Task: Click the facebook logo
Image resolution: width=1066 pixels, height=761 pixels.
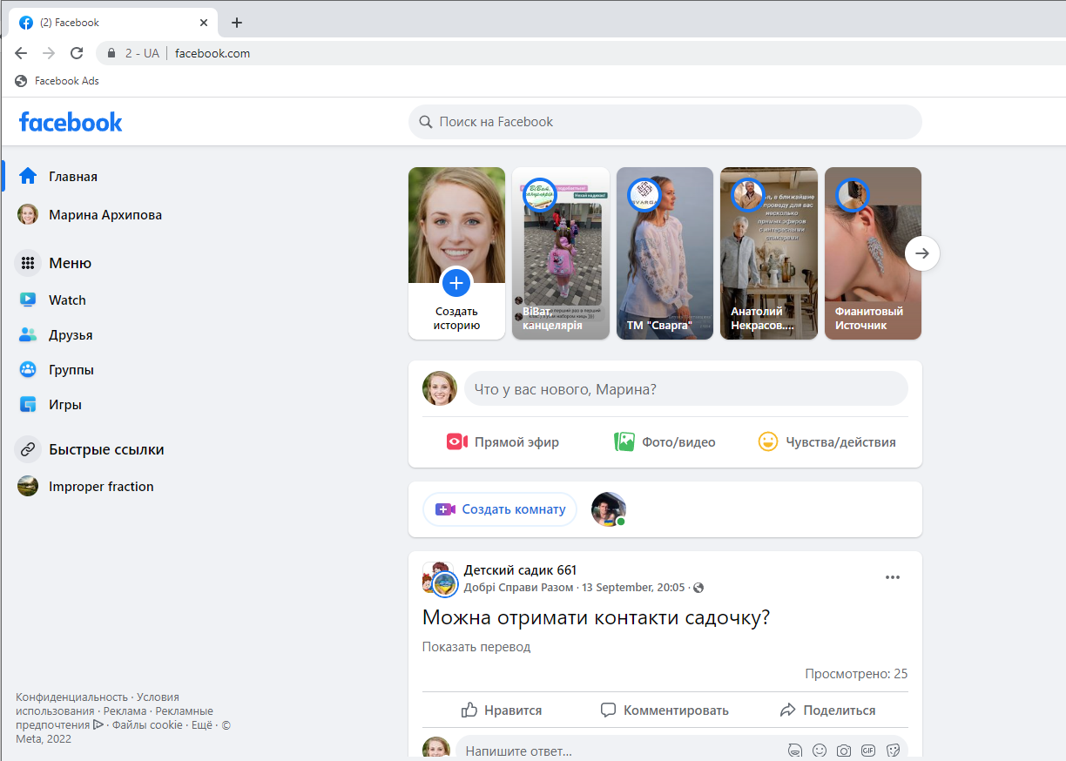Action: [x=71, y=122]
